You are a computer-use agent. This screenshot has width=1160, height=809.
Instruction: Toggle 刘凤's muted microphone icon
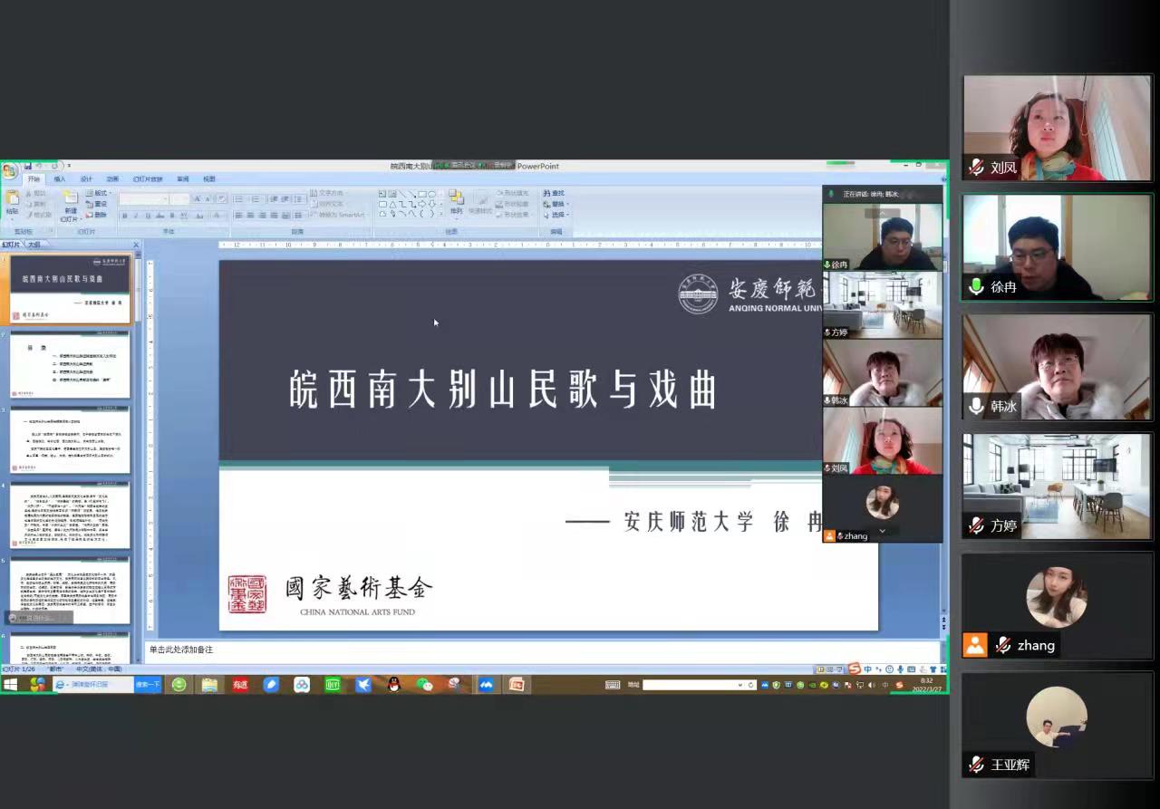click(976, 168)
